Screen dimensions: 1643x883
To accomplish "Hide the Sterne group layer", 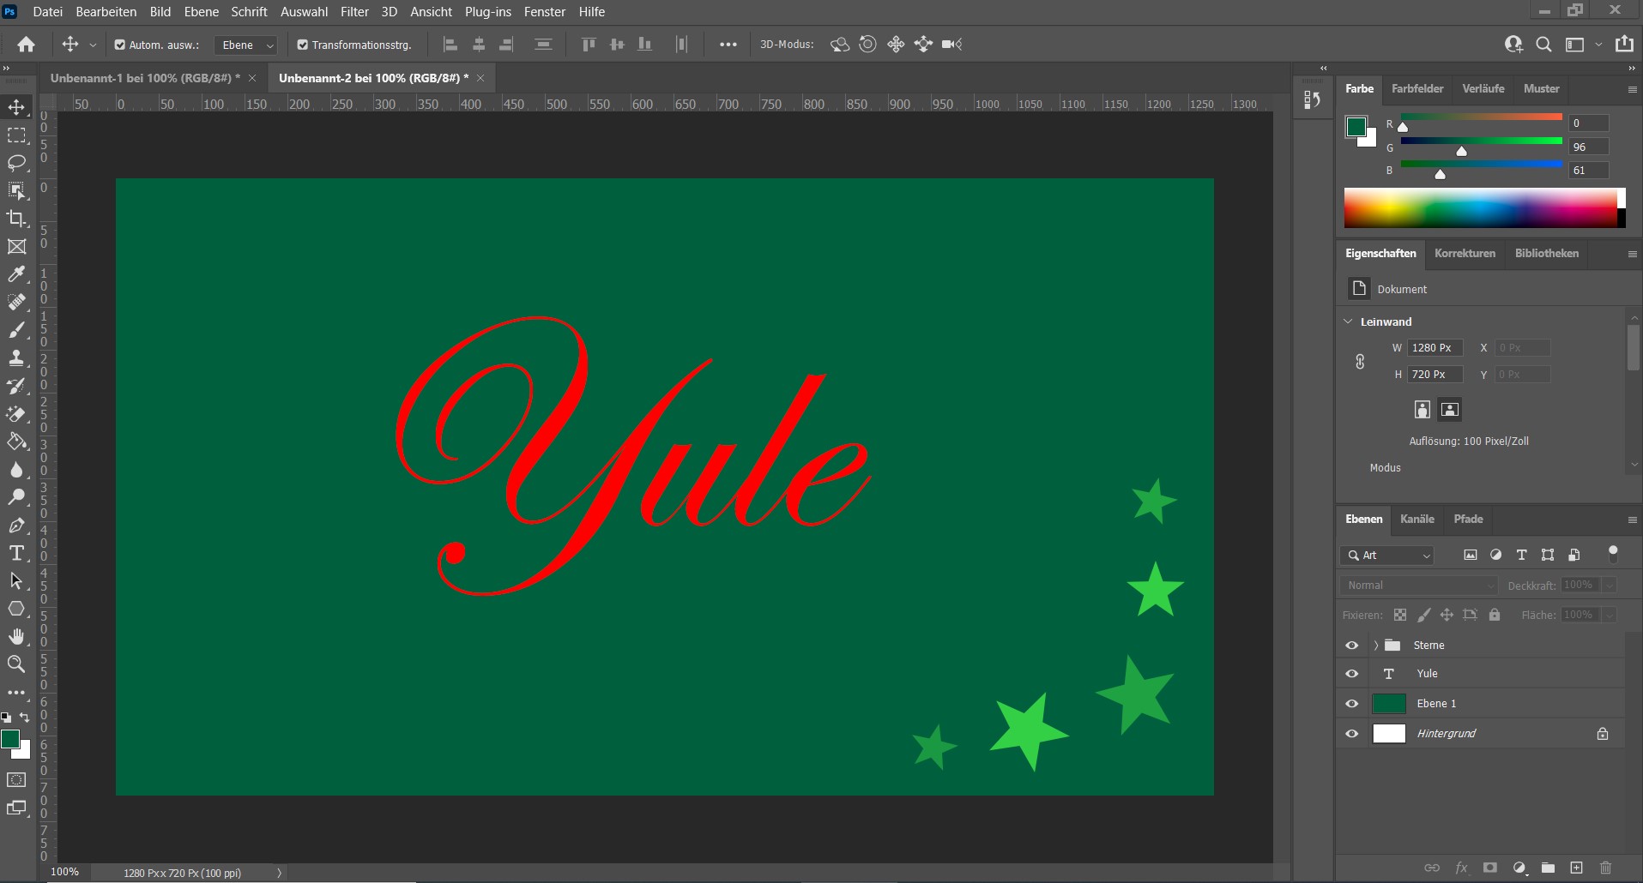I will (x=1352, y=646).
